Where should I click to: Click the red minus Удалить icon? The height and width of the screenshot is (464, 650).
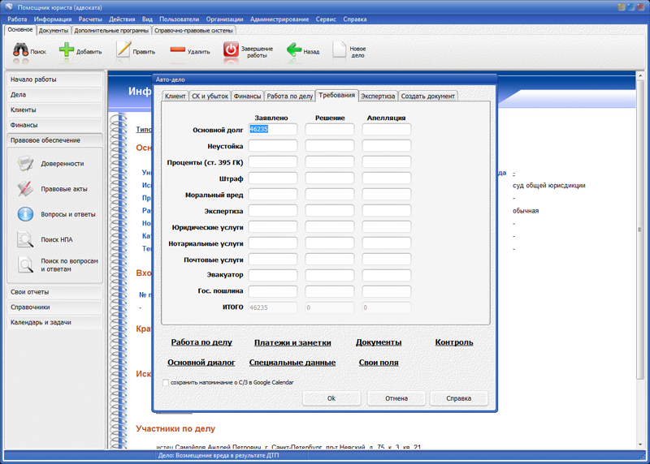(178, 50)
